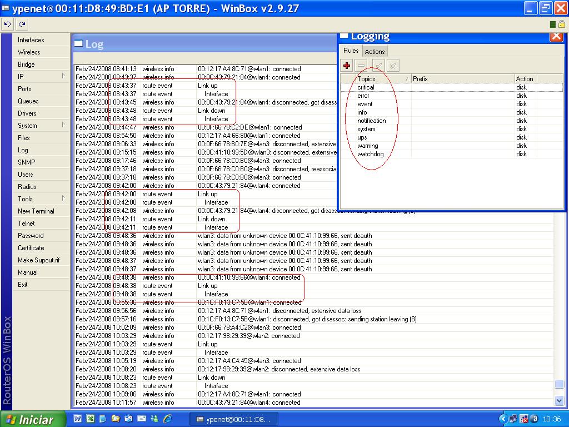This screenshot has width=569, height=427.
Task: Click the Action column header
Action: click(526, 79)
